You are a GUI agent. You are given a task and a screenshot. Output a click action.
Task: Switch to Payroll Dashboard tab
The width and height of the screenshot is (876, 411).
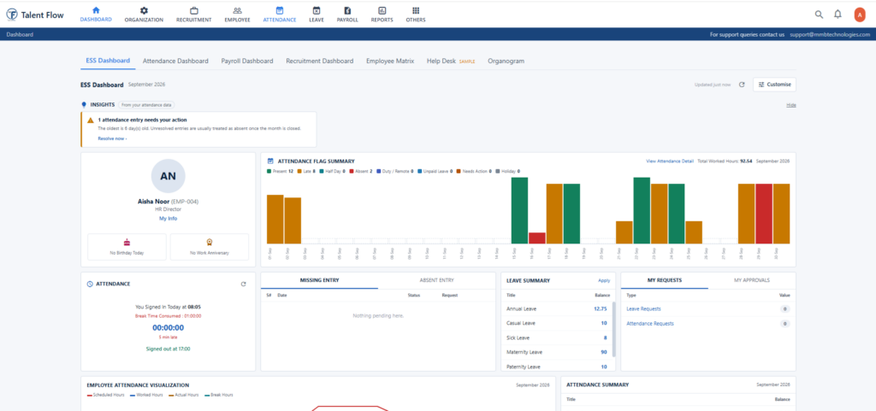247,61
